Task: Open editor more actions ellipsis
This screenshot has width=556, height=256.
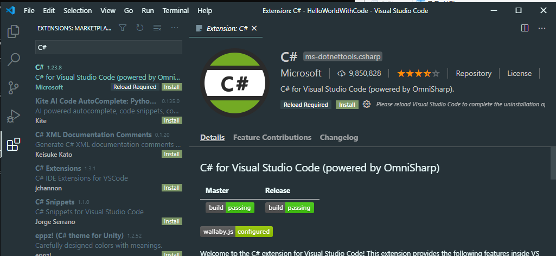Action: point(542,28)
